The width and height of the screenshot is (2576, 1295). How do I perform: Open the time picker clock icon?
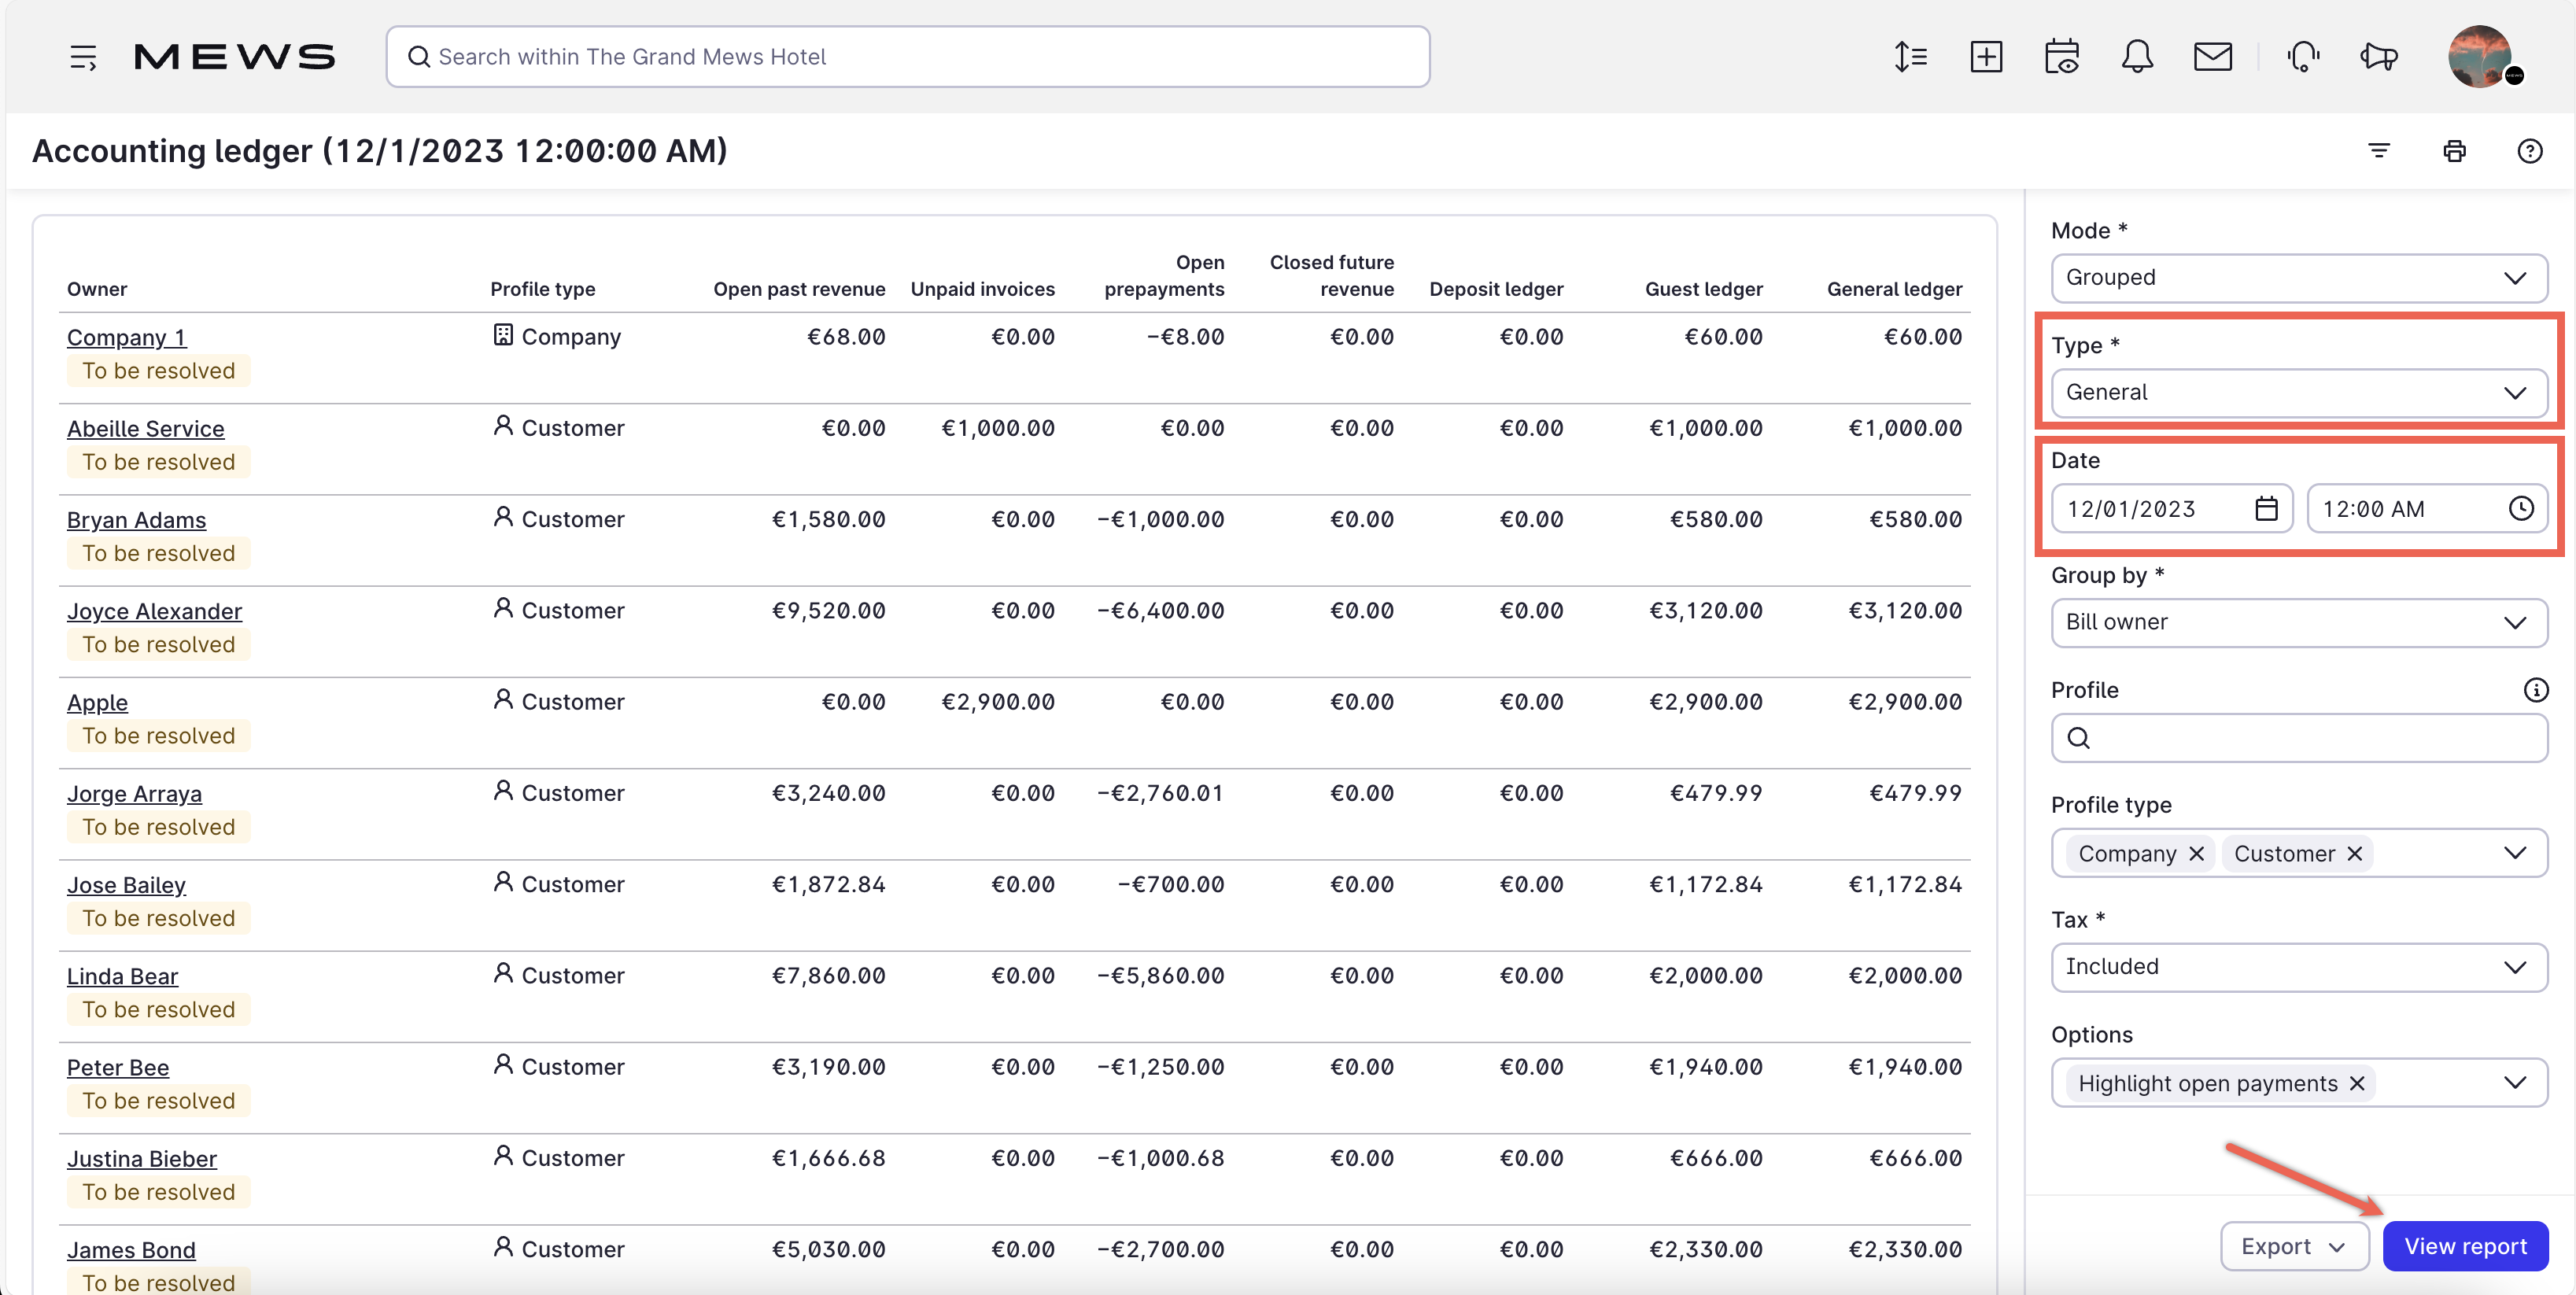coord(2521,509)
